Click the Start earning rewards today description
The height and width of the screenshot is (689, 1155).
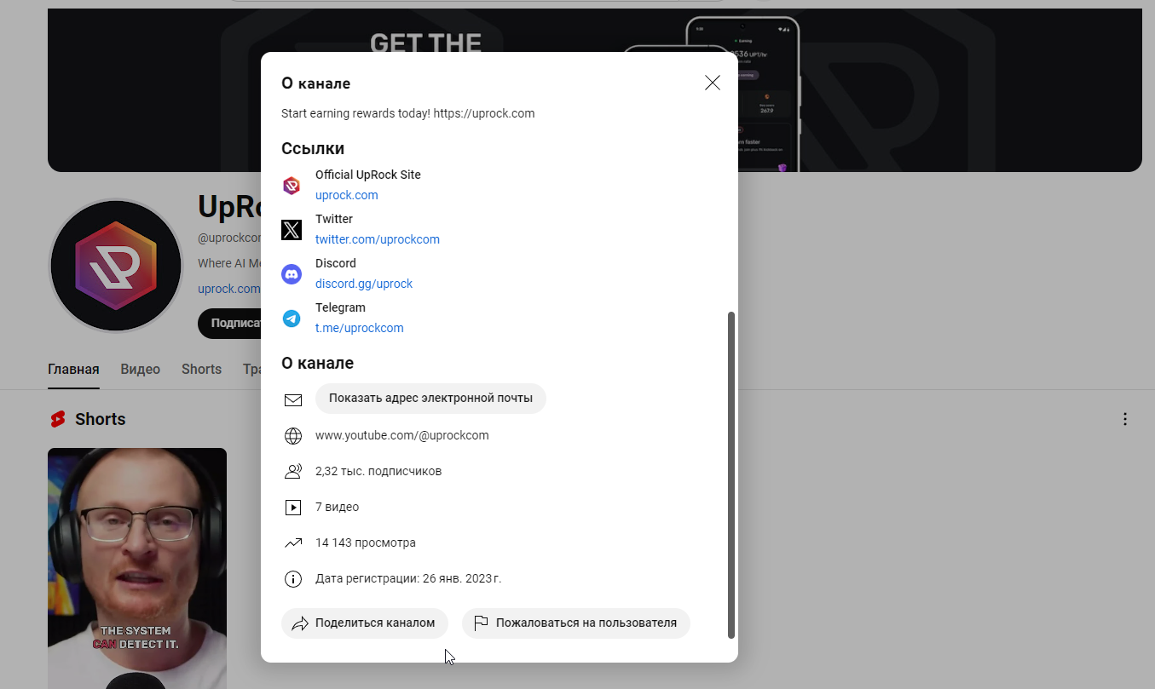click(408, 113)
